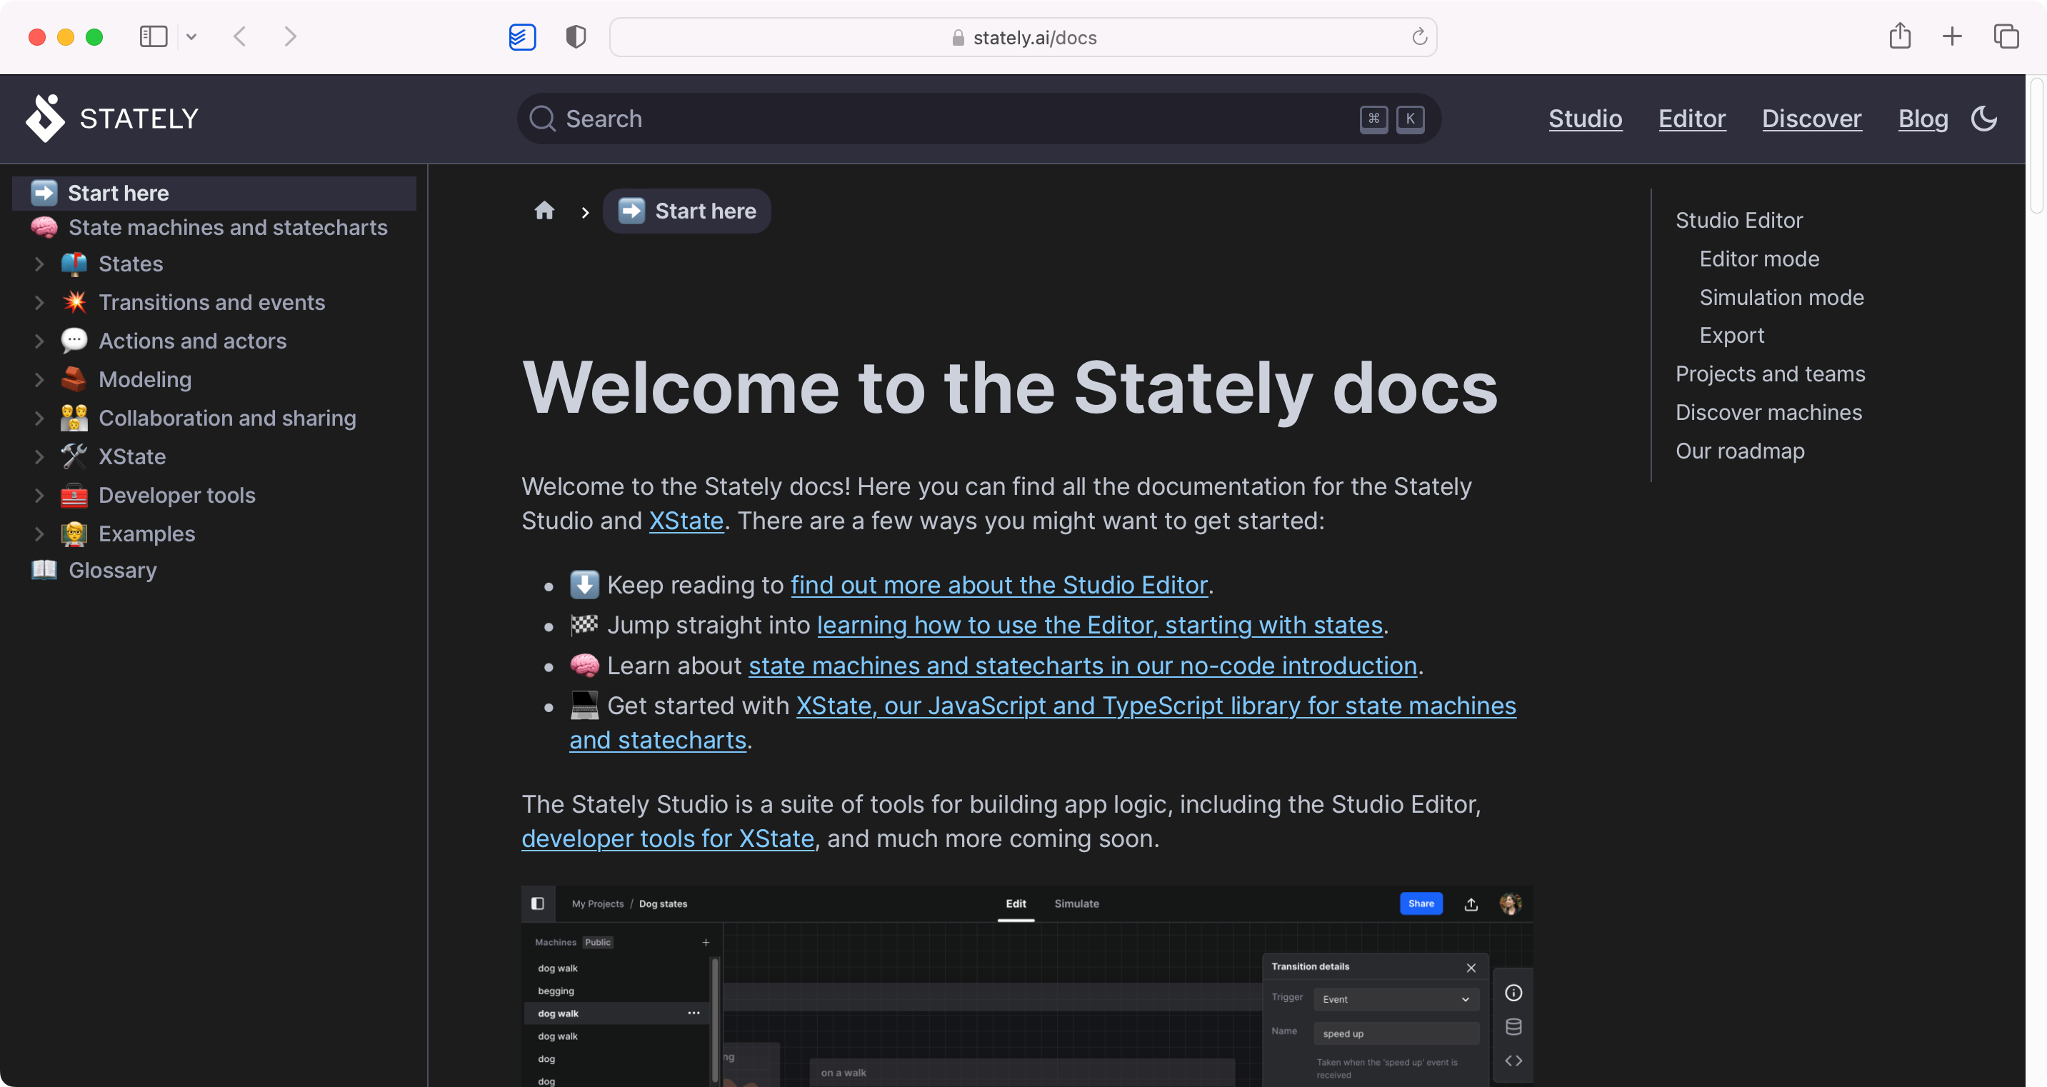The image size is (2047, 1087).
Task: Open the sidebar options dropdown arrow
Action: tap(191, 36)
